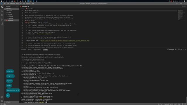
Task: Click the Windows taskbar search icon
Action: click(x=4, y=1)
